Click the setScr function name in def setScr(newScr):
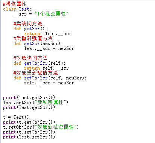 [x=32, y=44]
